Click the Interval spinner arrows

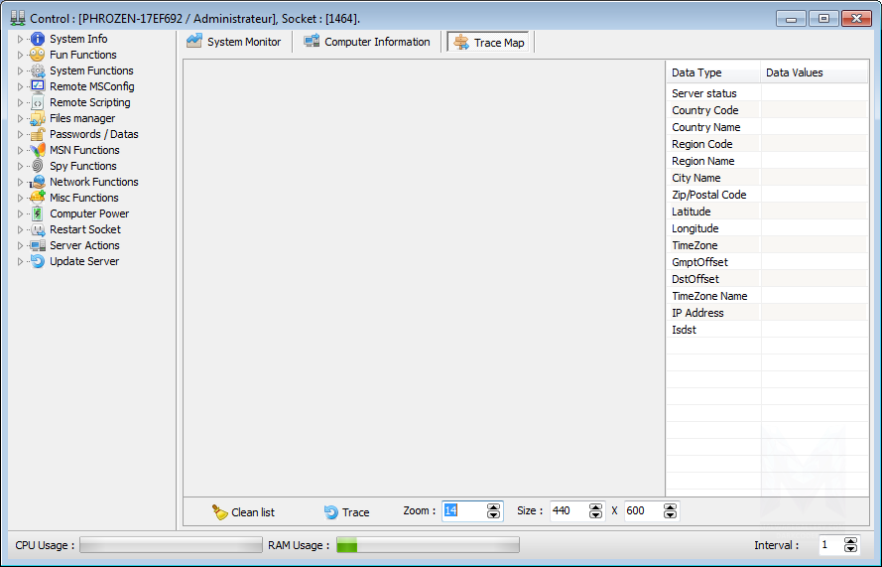click(850, 545)
